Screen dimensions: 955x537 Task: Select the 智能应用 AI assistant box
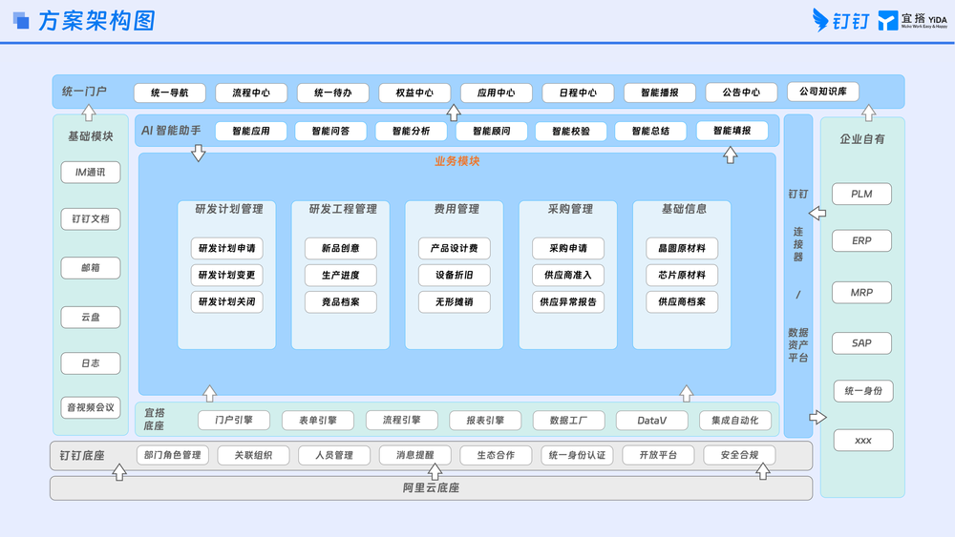tap(251, 131)
